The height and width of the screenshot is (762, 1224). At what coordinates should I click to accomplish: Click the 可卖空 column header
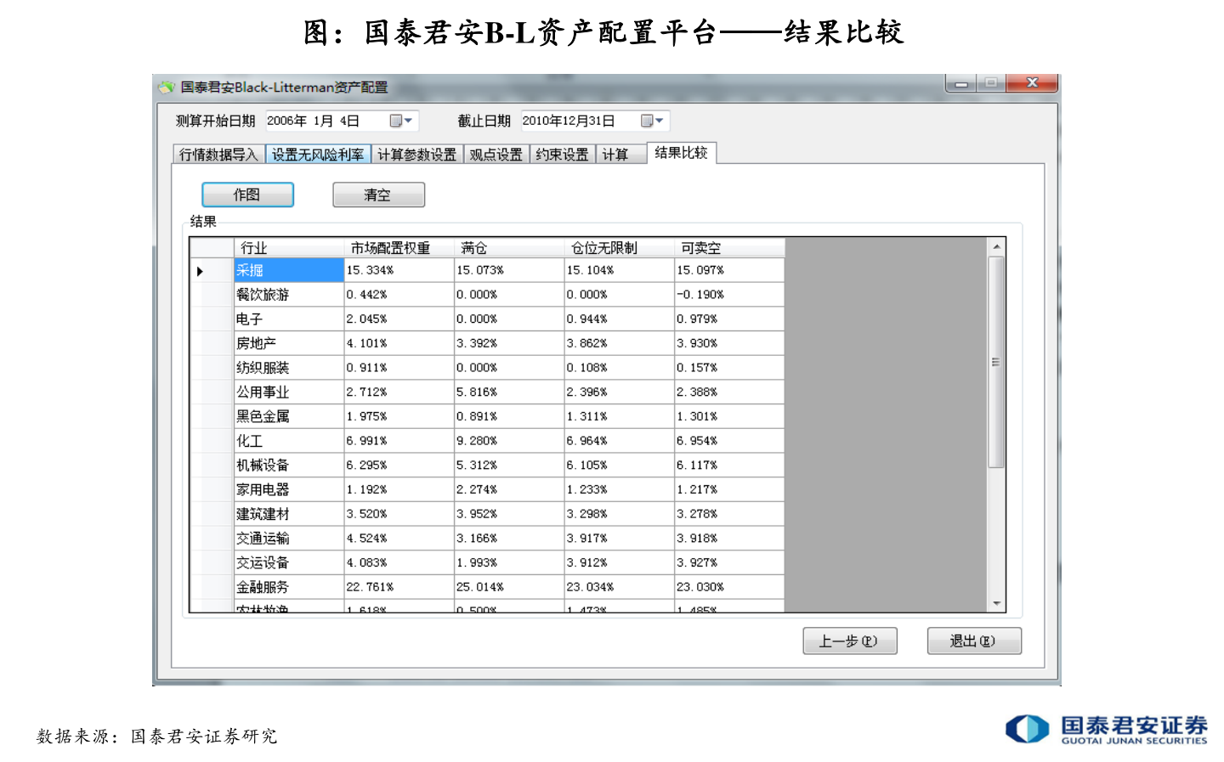[729, 248]
